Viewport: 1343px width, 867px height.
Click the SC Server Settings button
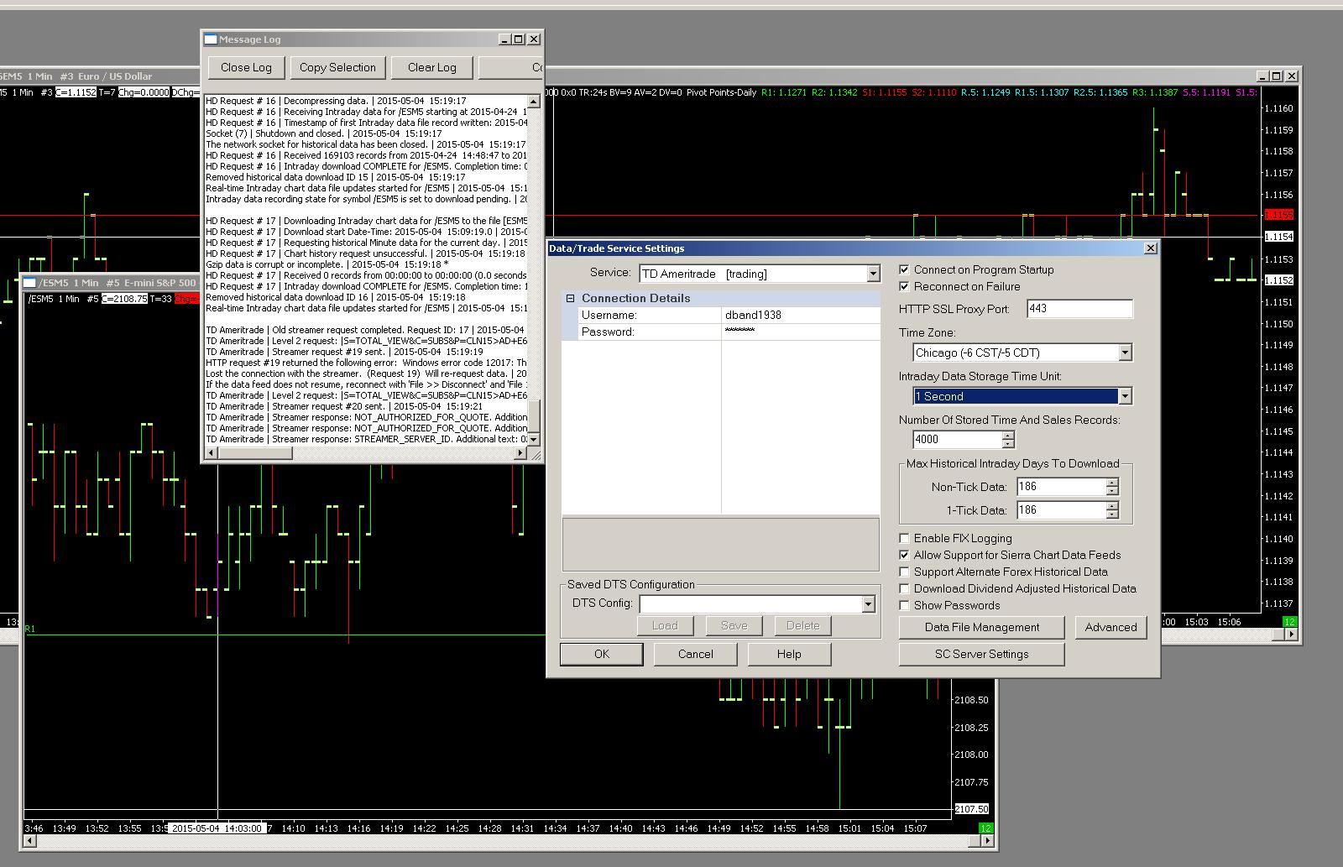coord(981,654)
